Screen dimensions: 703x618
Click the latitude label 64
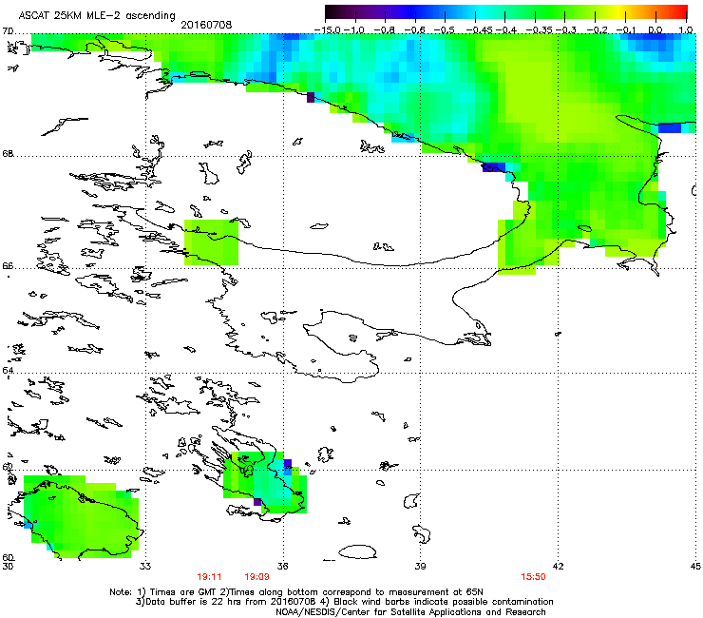pyautogui.click(x=8, y=370)
